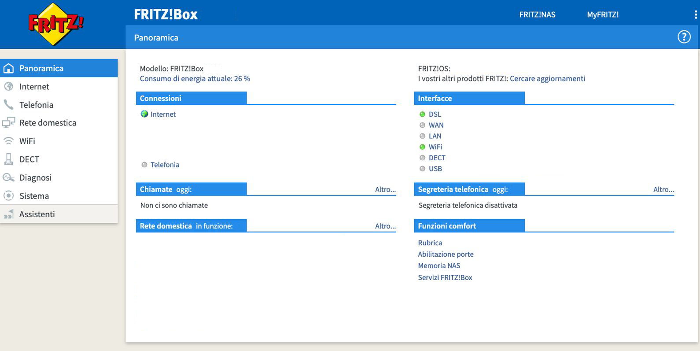This screenshot has width=700, height=351.
Task: Click Altro... in the Chiamate section
Action: [x=385, y=189]
